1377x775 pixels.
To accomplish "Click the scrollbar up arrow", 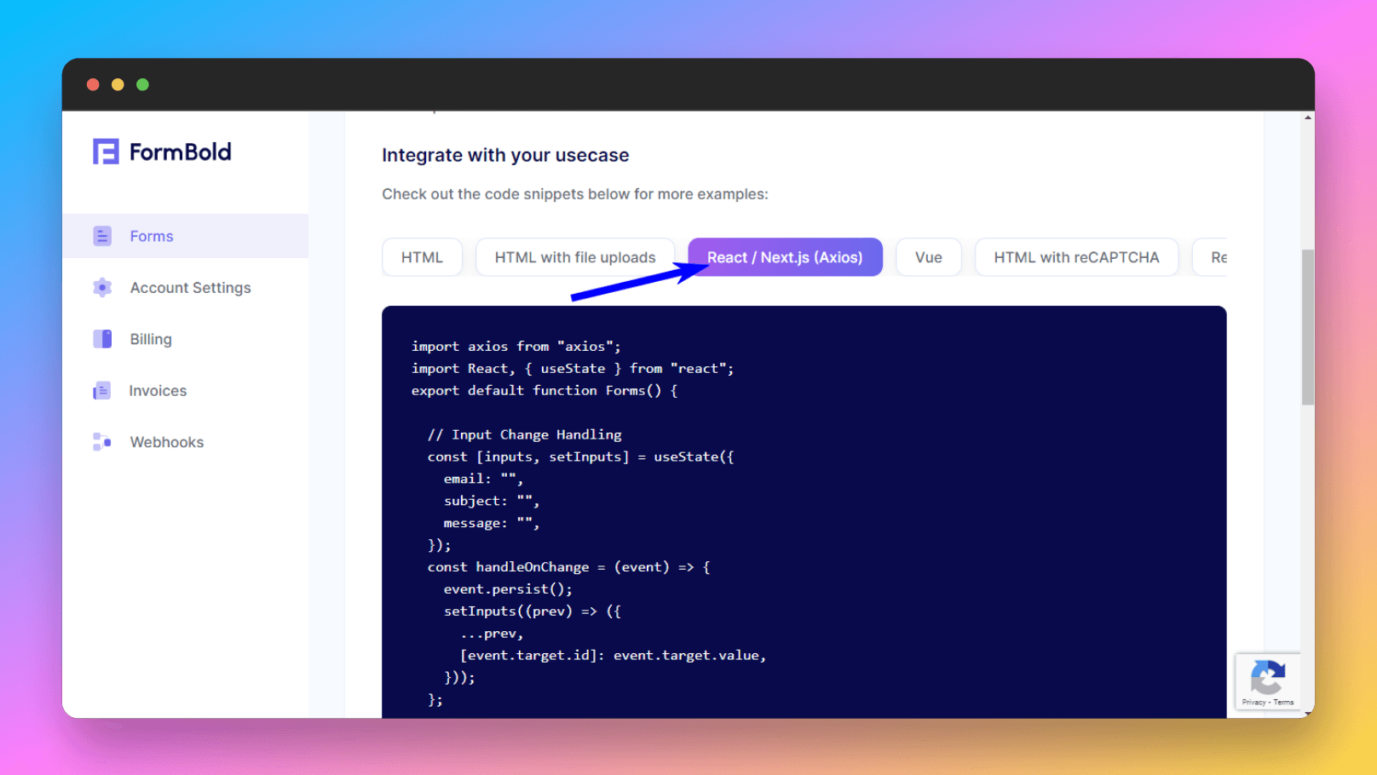I will 1307,118.
